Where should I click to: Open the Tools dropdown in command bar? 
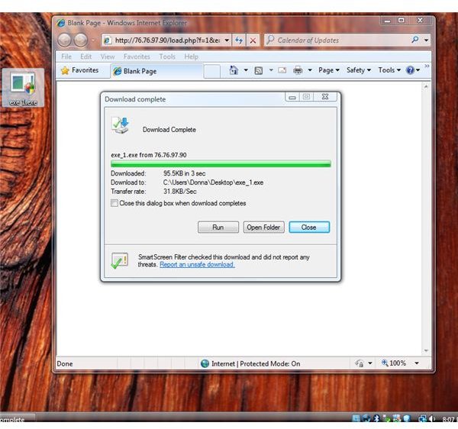pyautogui.click(x=389, y=70)
